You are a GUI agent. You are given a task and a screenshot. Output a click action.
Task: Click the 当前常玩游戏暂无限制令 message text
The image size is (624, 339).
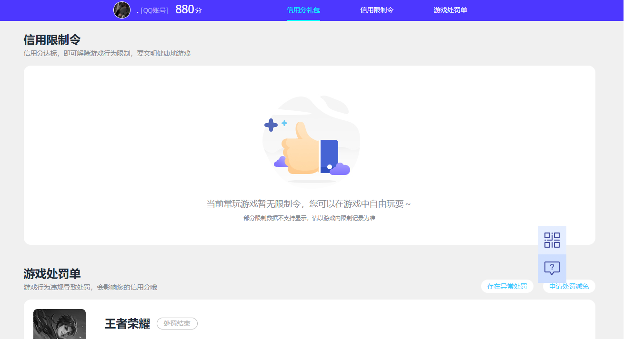(x=309, y=204)
